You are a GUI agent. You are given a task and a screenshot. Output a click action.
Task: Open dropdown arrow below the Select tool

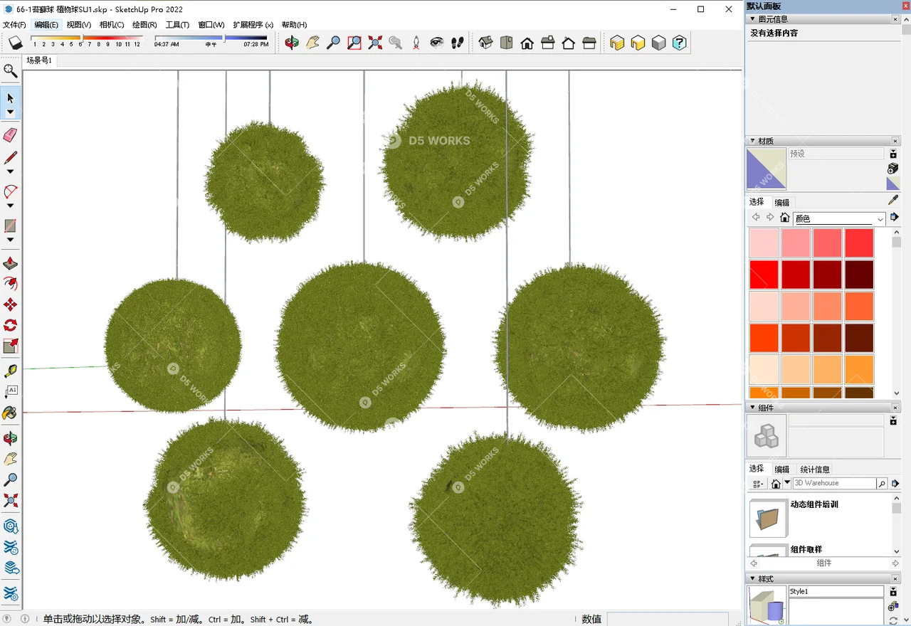click(x=10, y=112)
